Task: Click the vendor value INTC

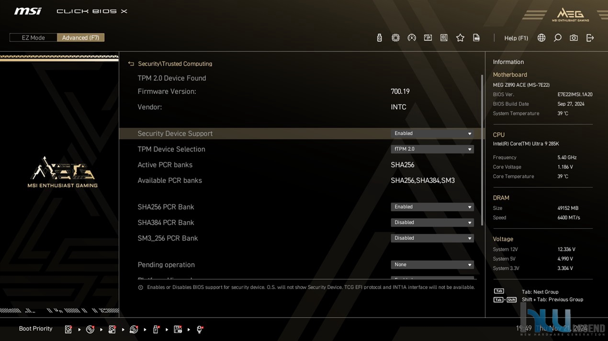Action: click(398, 107)
